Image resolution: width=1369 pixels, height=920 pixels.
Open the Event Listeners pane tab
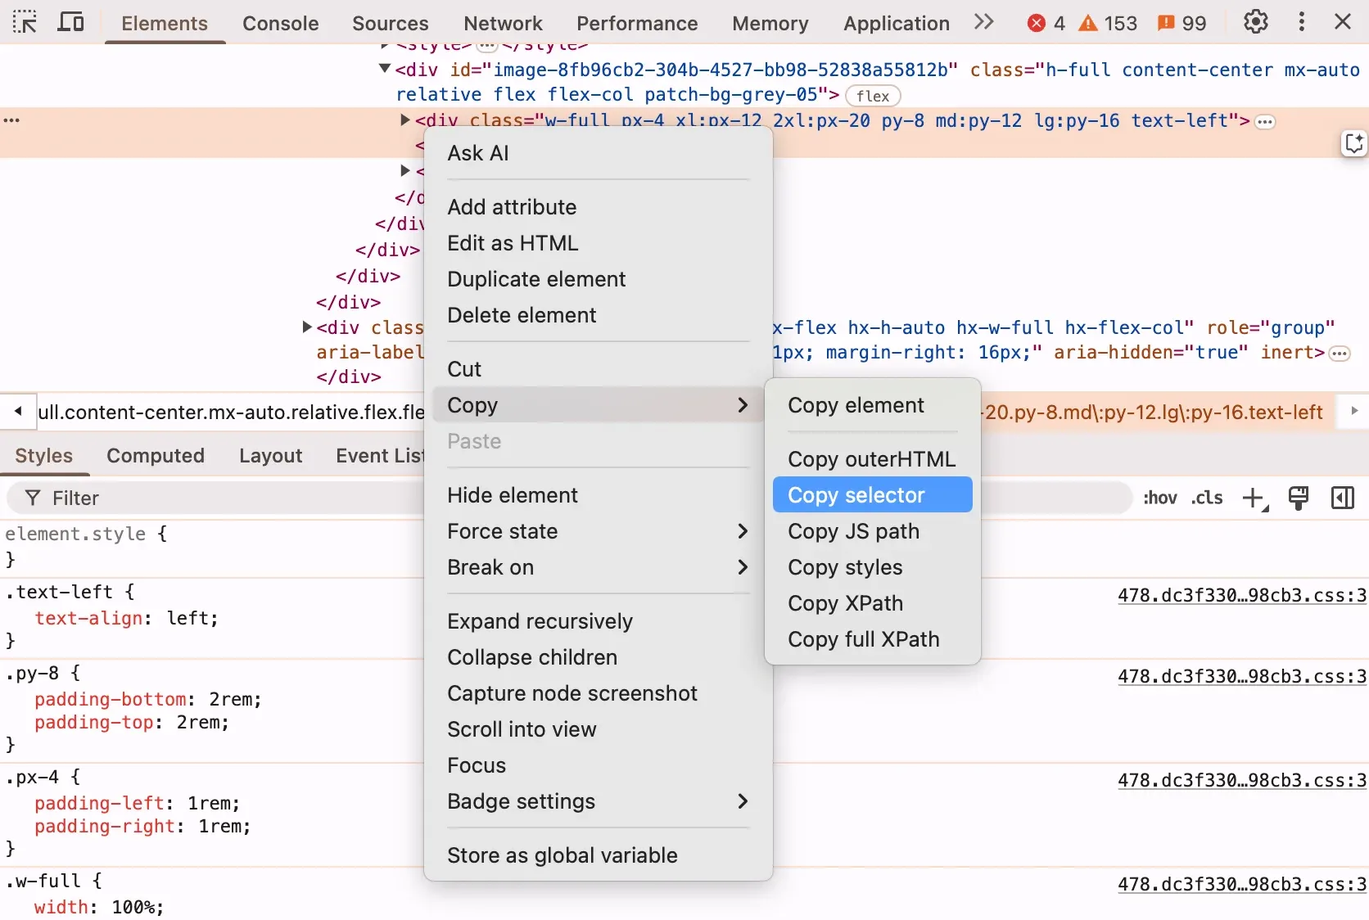[379, 455]
